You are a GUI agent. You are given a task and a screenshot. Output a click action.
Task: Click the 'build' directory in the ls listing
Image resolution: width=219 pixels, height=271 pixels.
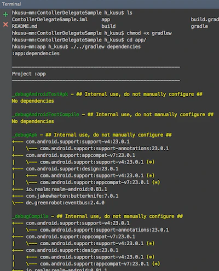pos(108,26)
